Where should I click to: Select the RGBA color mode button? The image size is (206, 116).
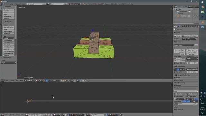(196, 99)
